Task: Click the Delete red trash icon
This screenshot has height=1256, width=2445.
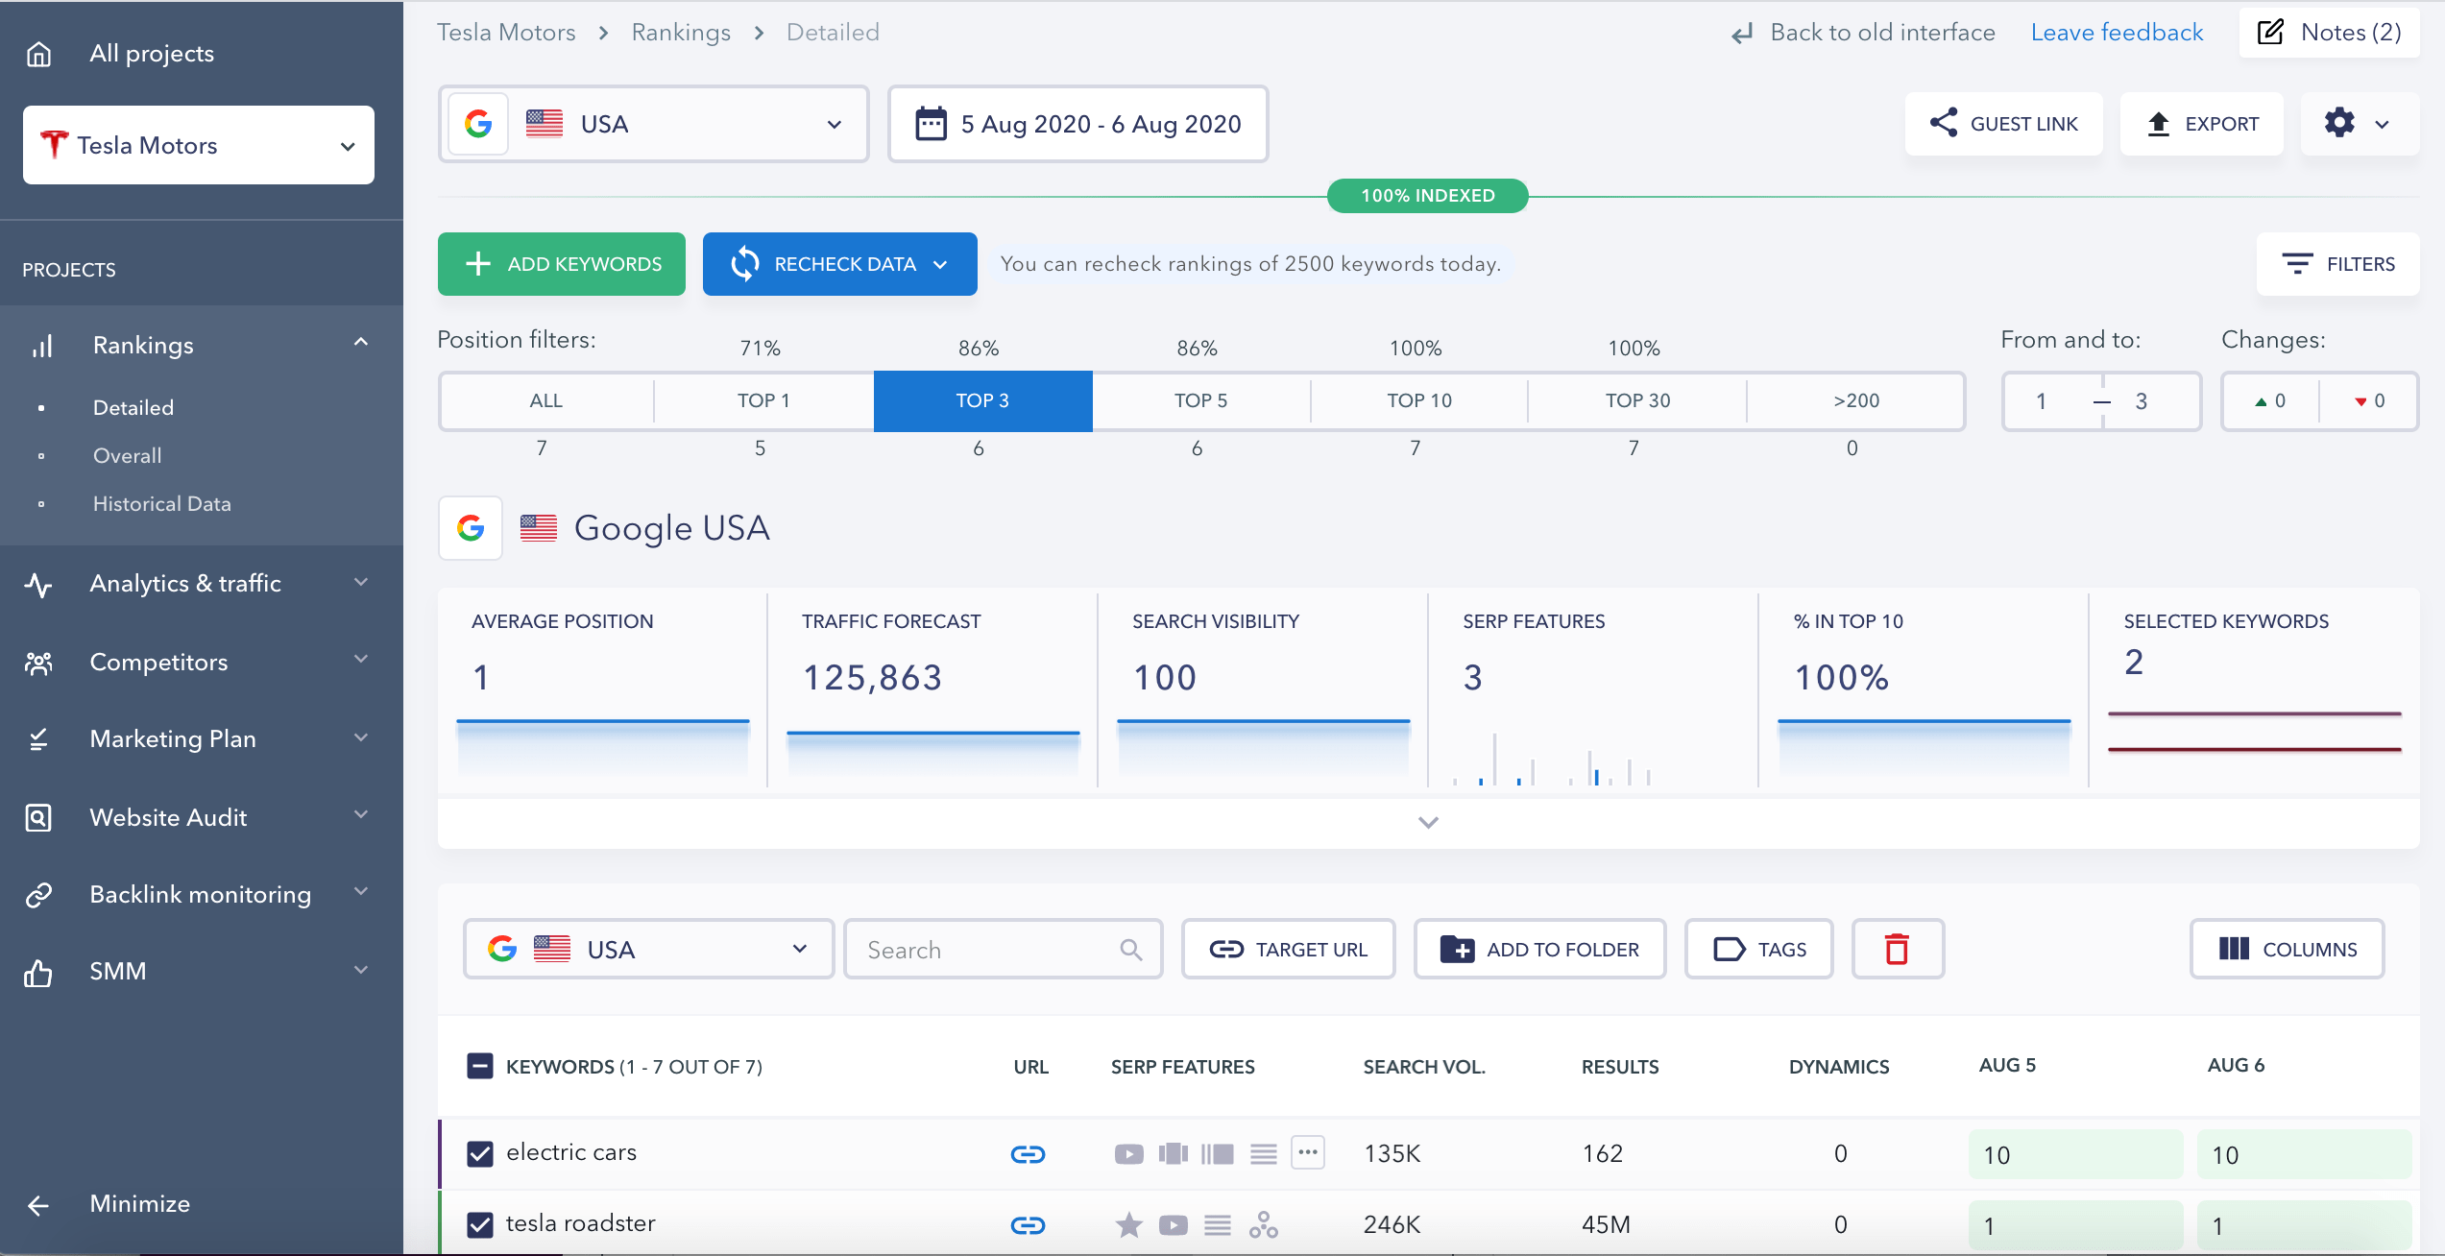Action: [1898, 949]
